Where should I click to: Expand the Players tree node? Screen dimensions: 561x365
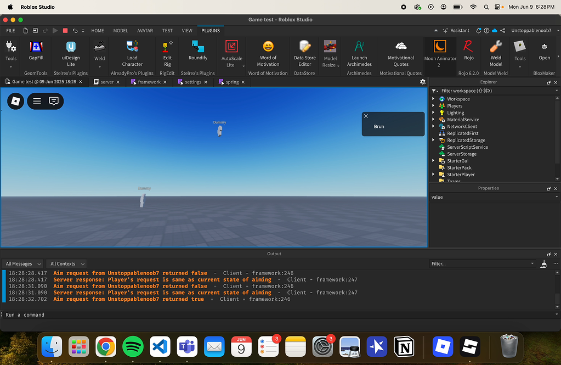coord(433,106)
